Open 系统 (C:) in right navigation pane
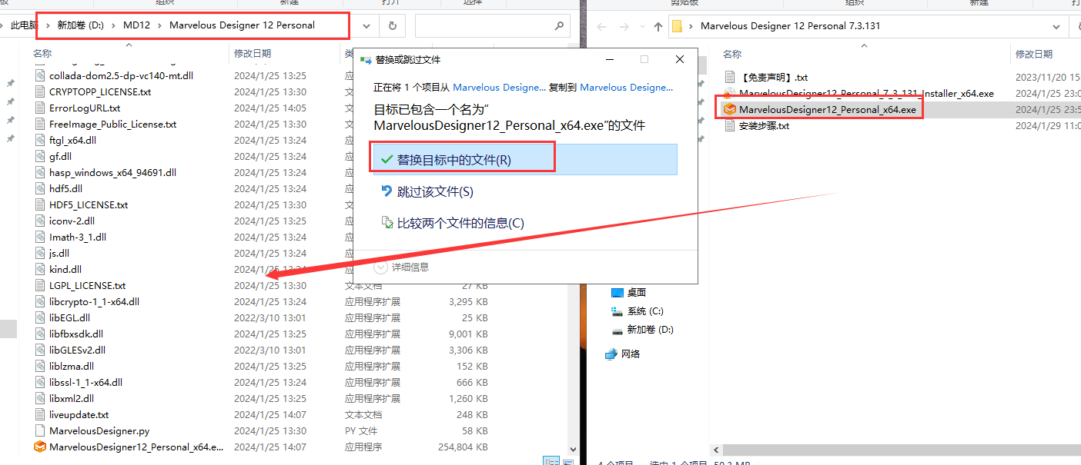The image size is (1081, 465). pyautogui.click(x=644, y=311)
